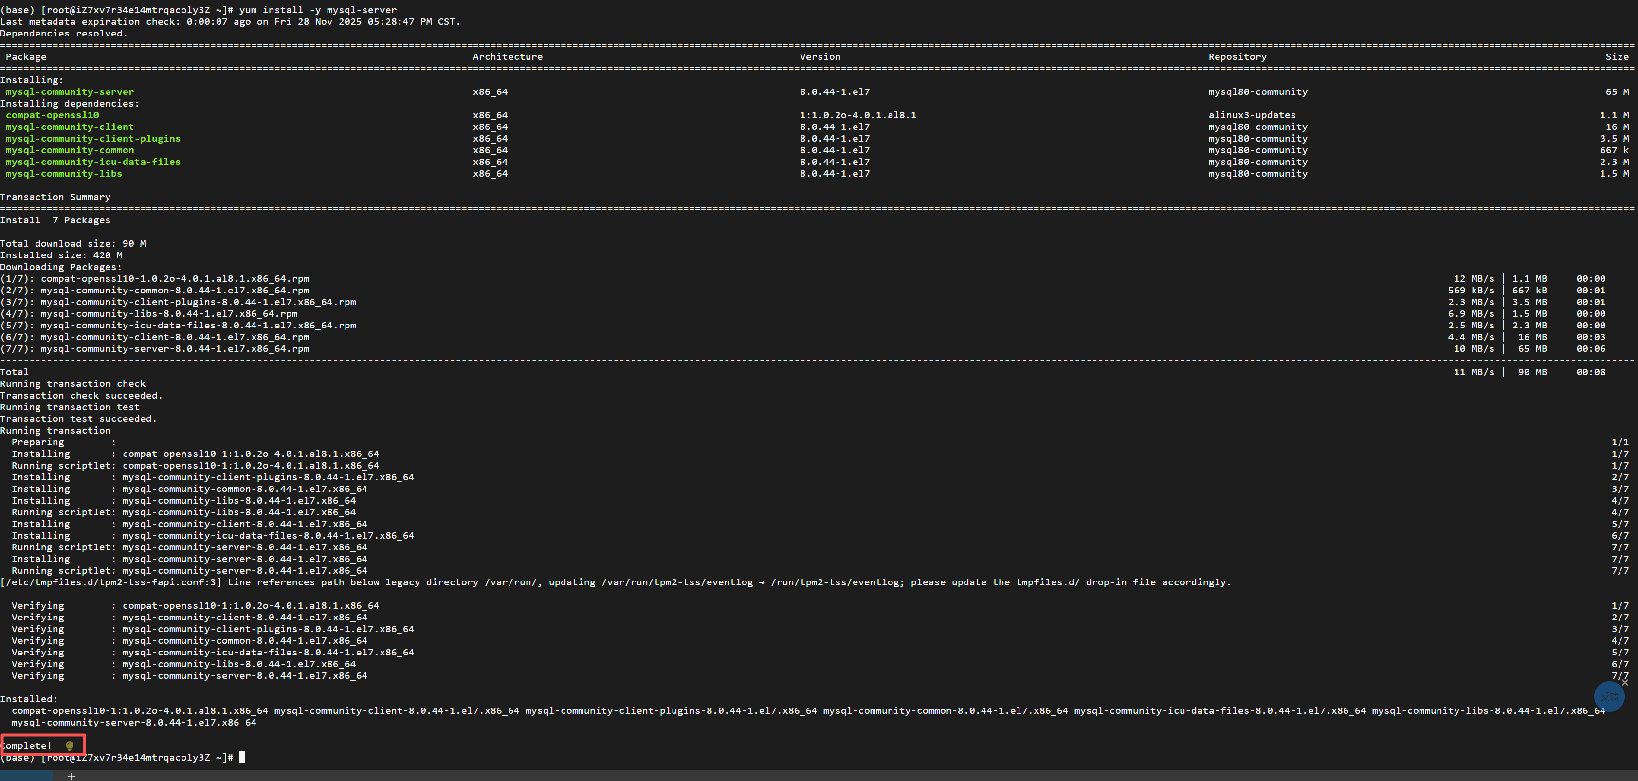Click download line '(1/7): compat-openssl10' rpm
Image resolution: width=1638 pixels, height=781 pixels.
(x=155, y=278)
